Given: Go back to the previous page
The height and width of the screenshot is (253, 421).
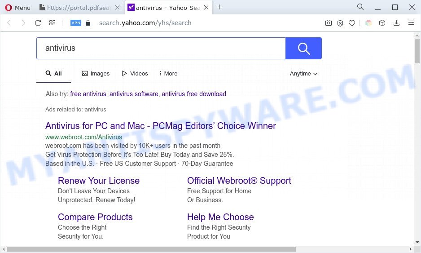Looking at the screenshot, I should coord(9,23).
